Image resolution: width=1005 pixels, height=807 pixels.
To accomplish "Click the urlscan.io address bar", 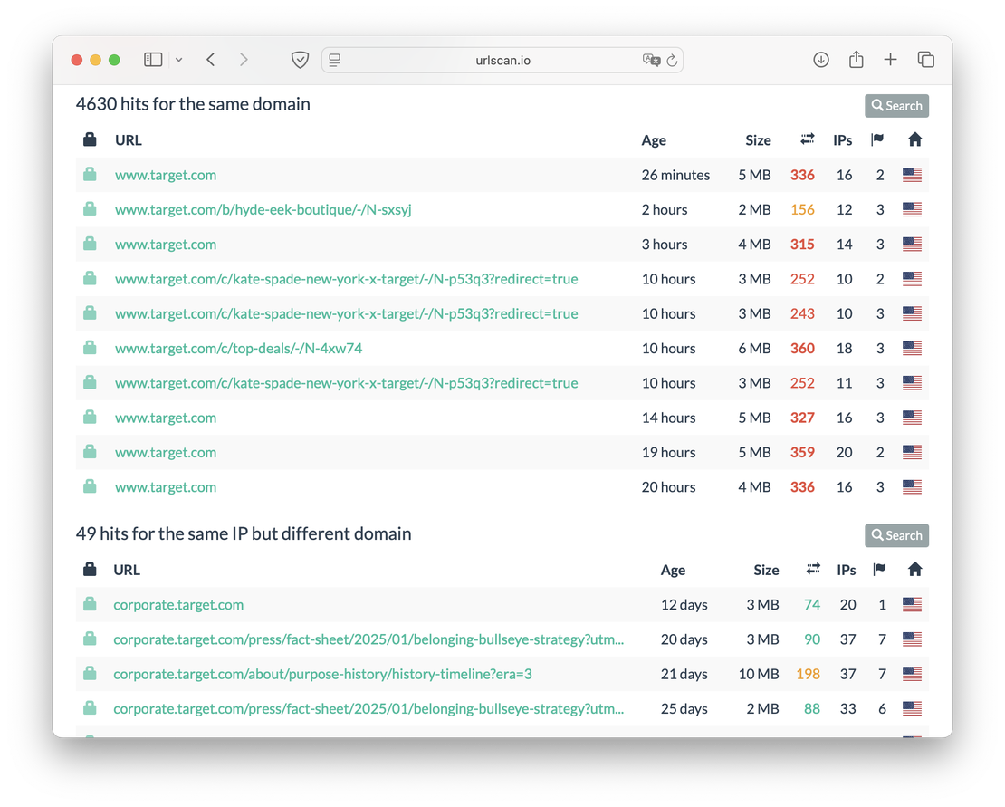I will pos(502,60).
